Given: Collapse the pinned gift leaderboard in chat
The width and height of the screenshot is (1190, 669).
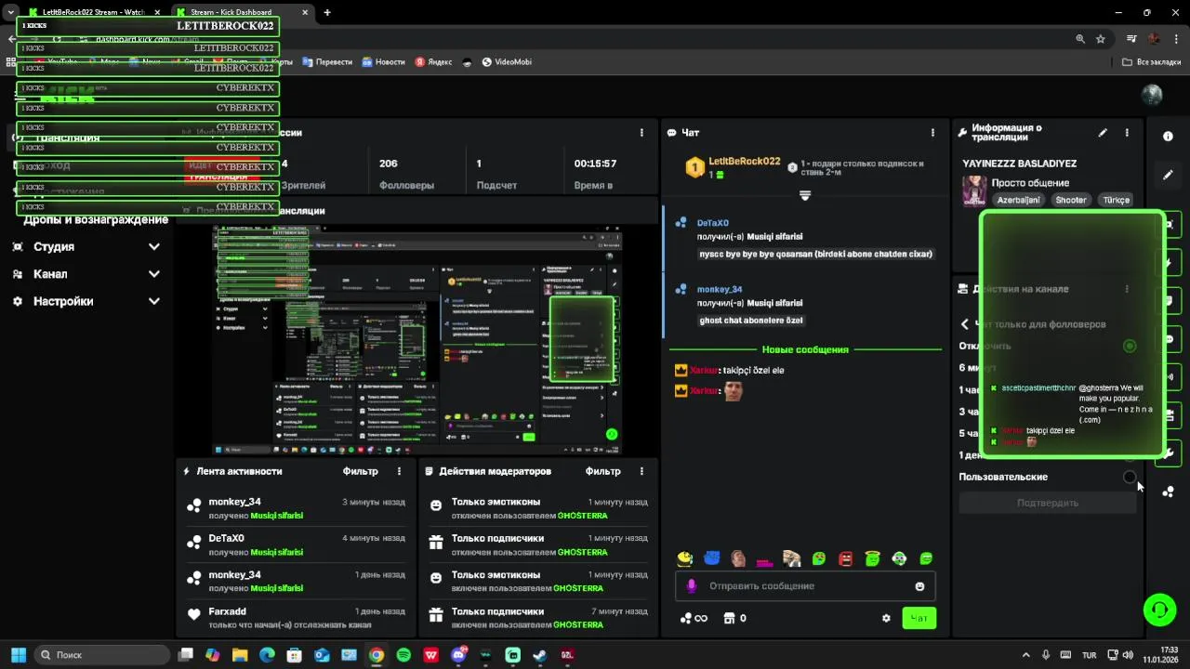Looking at the screenshot, I should [x=805, y=195].
